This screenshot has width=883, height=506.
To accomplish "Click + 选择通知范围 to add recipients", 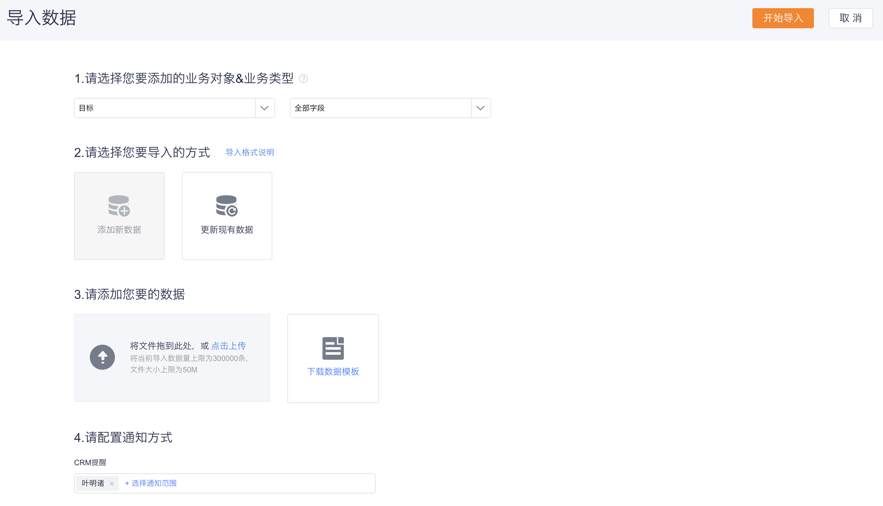I will coord(150,483).
